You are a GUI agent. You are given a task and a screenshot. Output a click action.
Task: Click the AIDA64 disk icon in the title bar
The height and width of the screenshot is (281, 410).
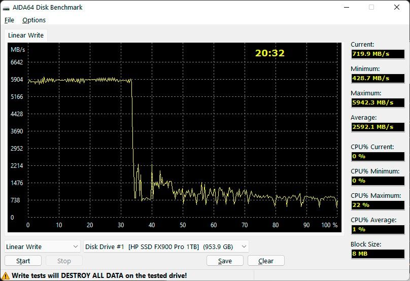click(6, 8)
